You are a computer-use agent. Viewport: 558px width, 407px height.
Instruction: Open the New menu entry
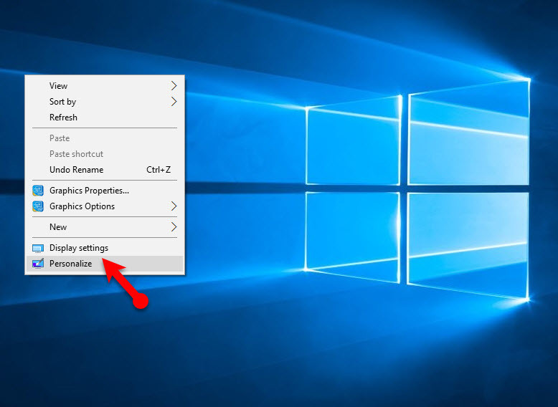tap(105, 226)
